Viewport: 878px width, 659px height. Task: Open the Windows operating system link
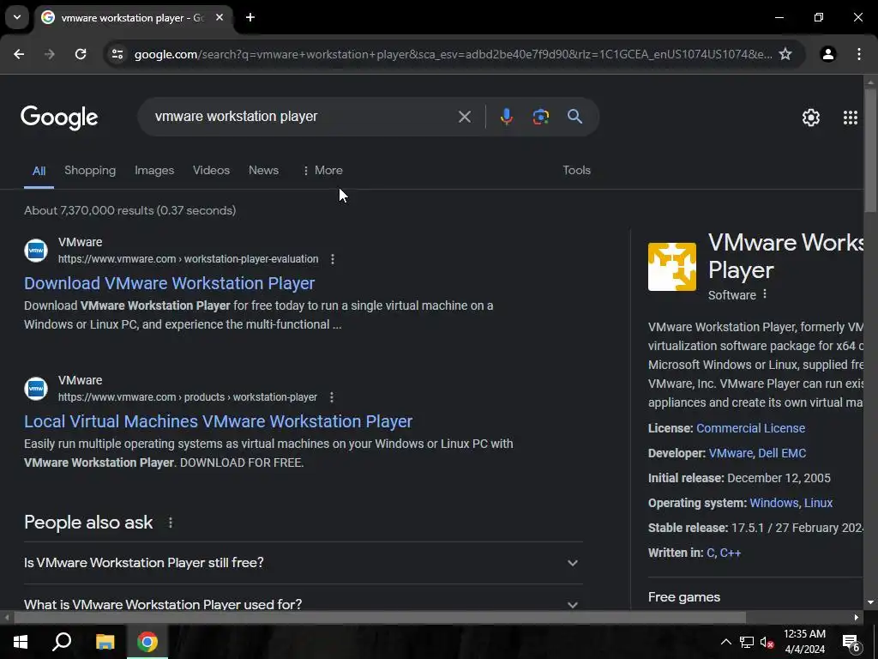tap(774, 503)
